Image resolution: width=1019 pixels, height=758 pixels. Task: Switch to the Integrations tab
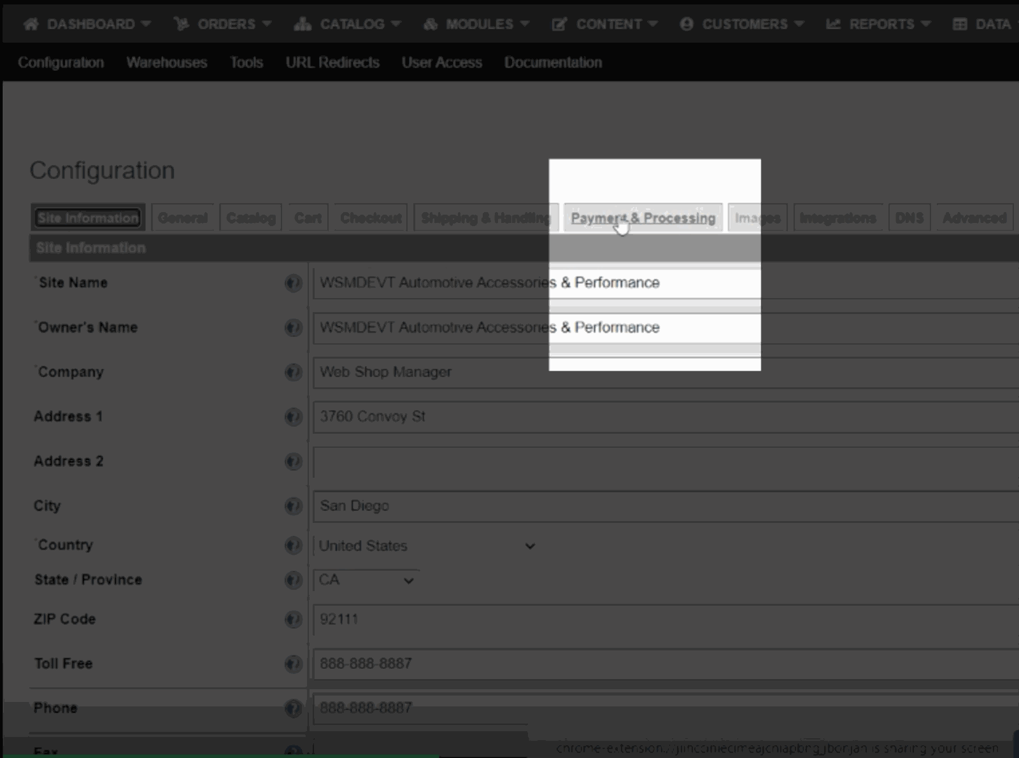click(x=837, y=218)
